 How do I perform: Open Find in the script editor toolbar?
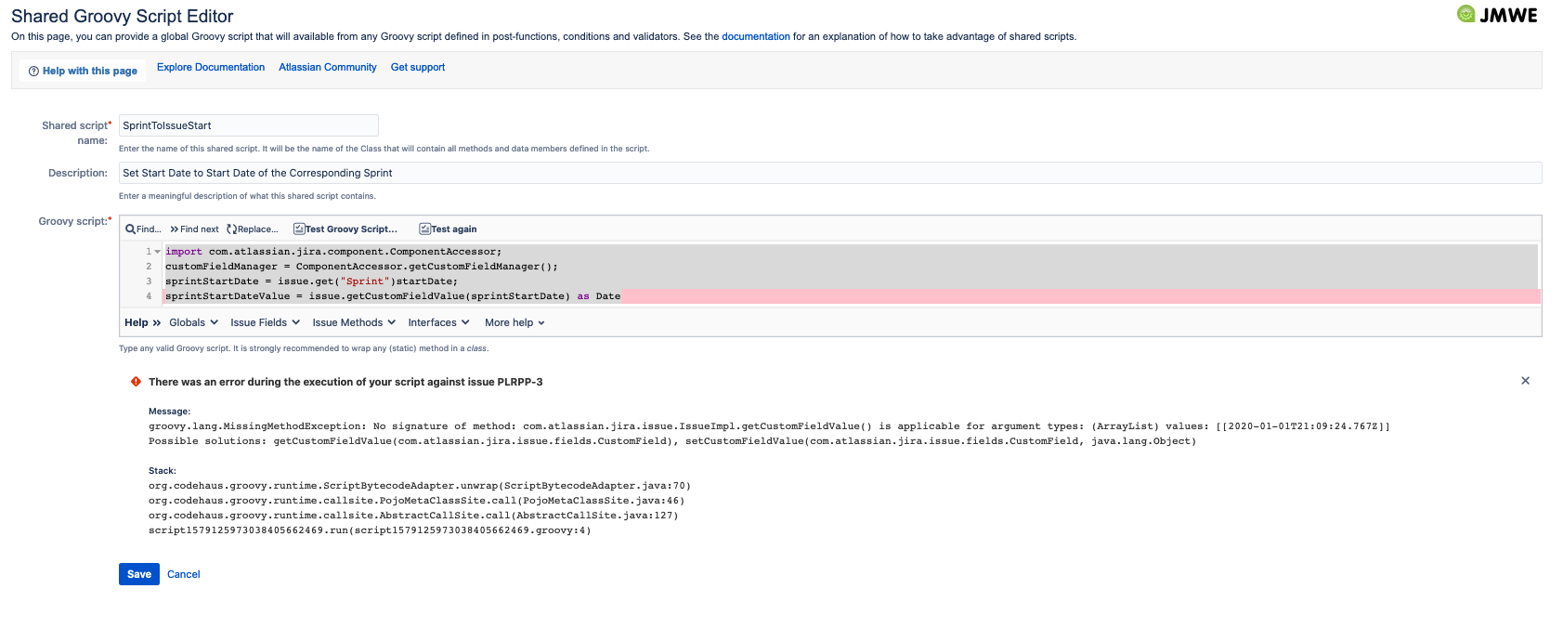click(x=143, y=229)
